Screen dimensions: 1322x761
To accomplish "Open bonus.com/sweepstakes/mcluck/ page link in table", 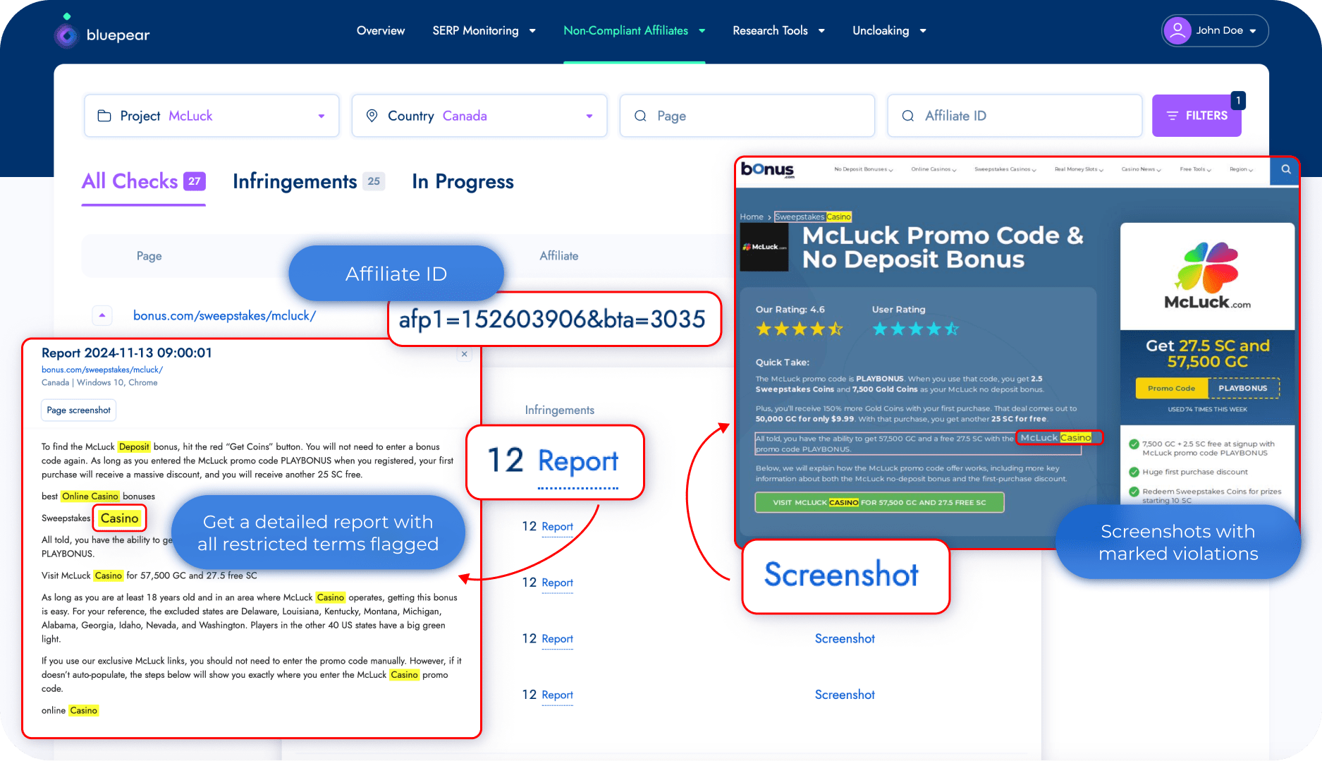I will tap(224, 315).
